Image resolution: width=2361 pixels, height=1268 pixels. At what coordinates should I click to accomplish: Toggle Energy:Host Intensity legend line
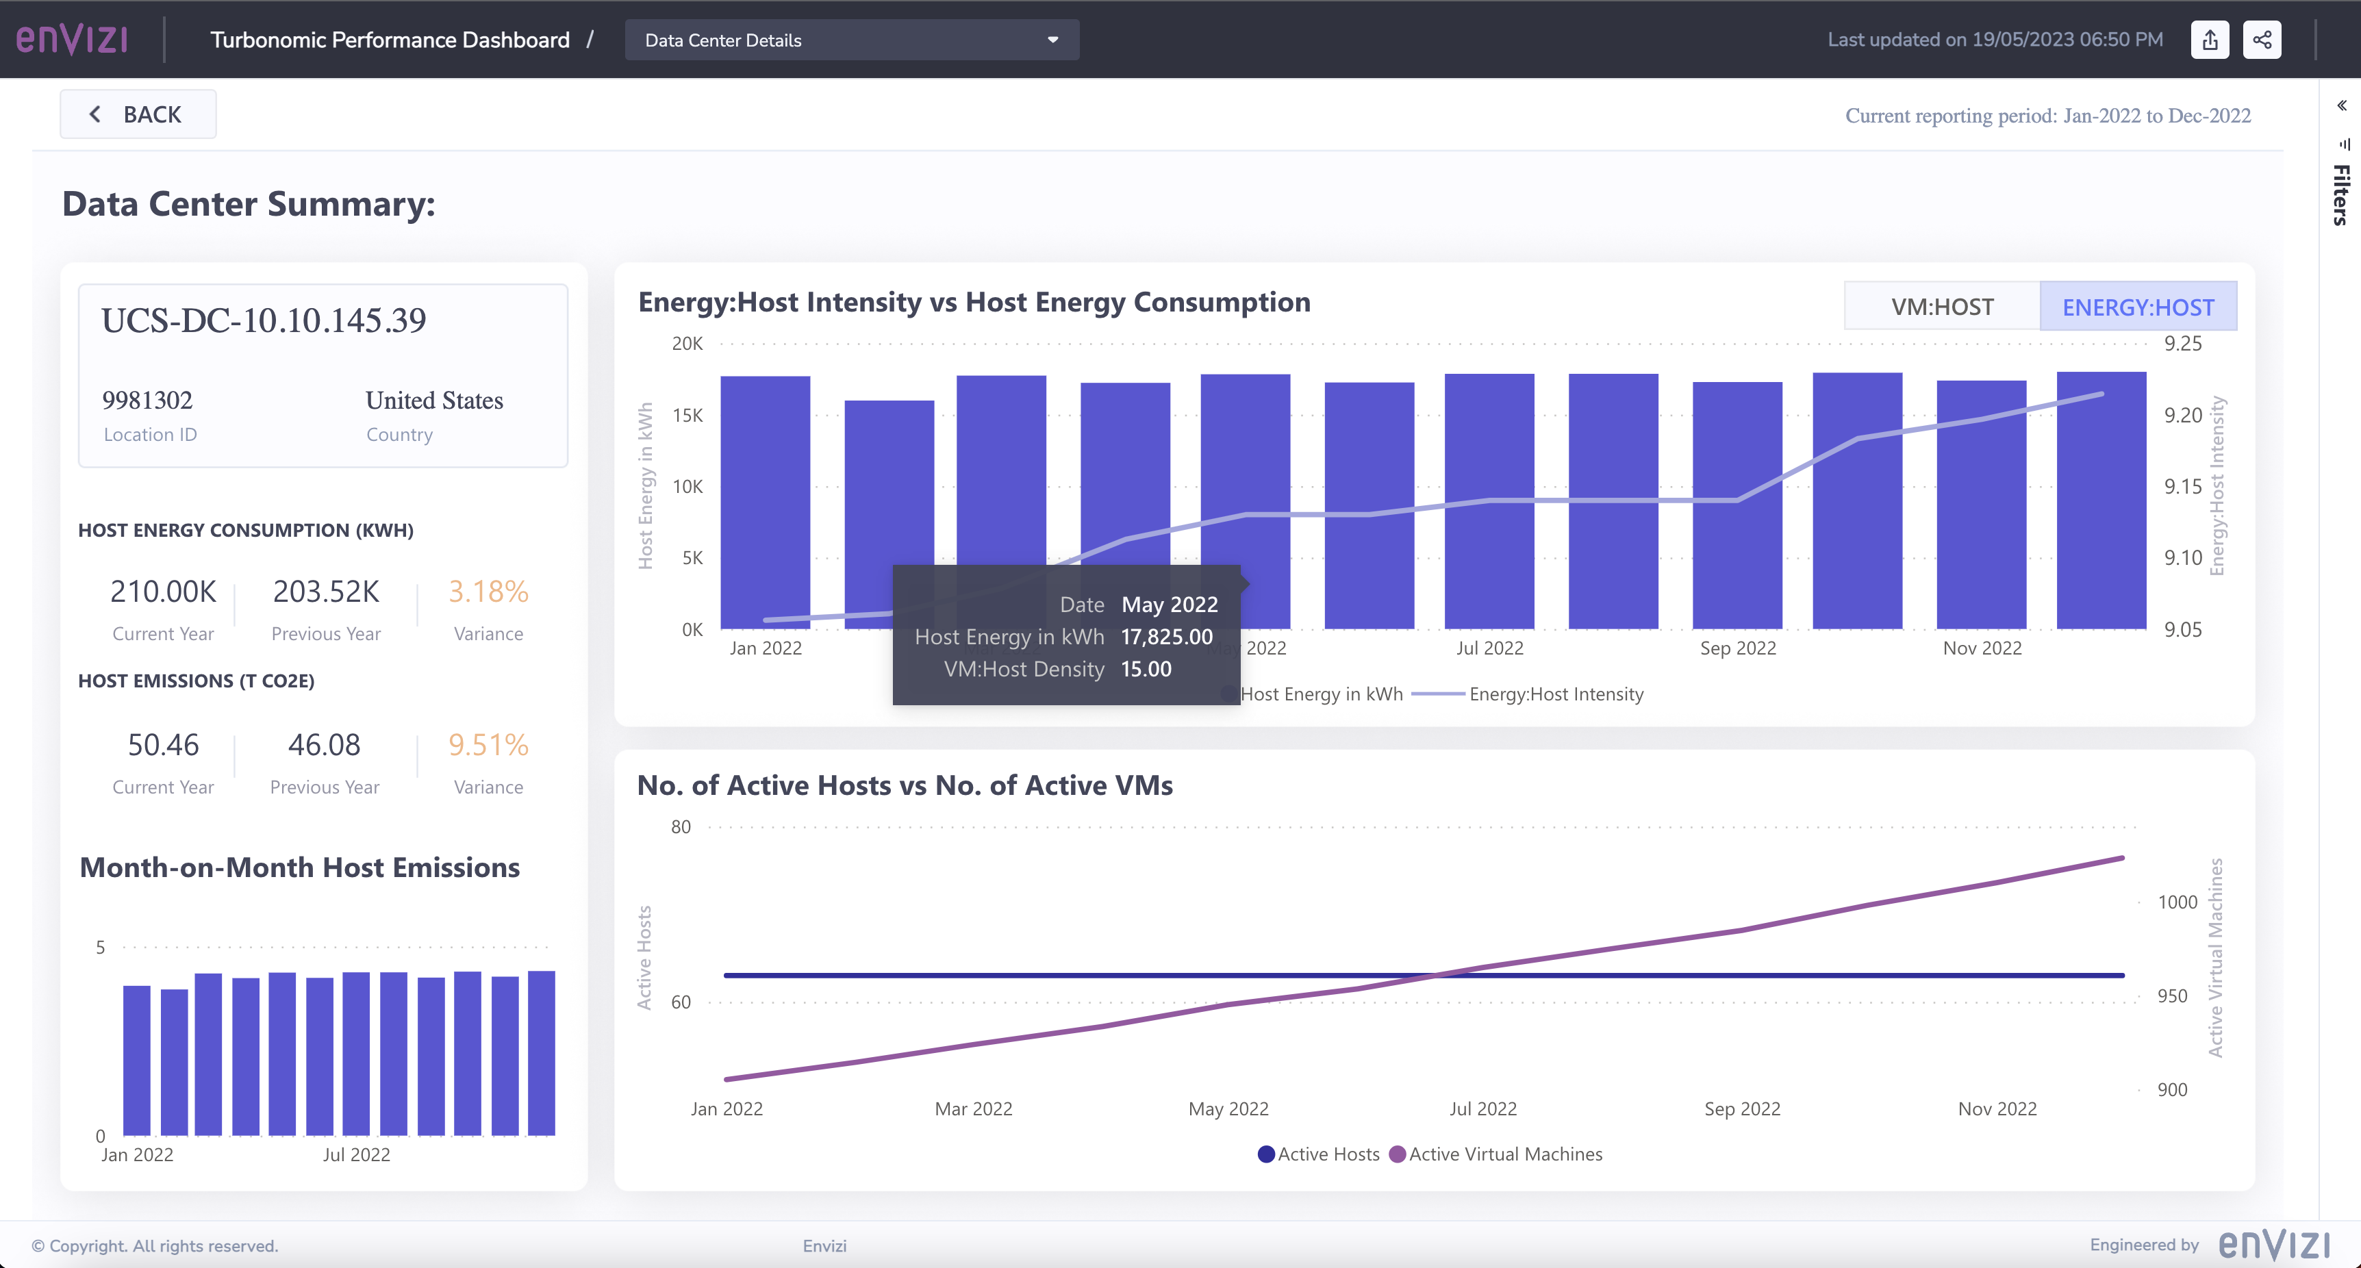[x=1555, y=694]
